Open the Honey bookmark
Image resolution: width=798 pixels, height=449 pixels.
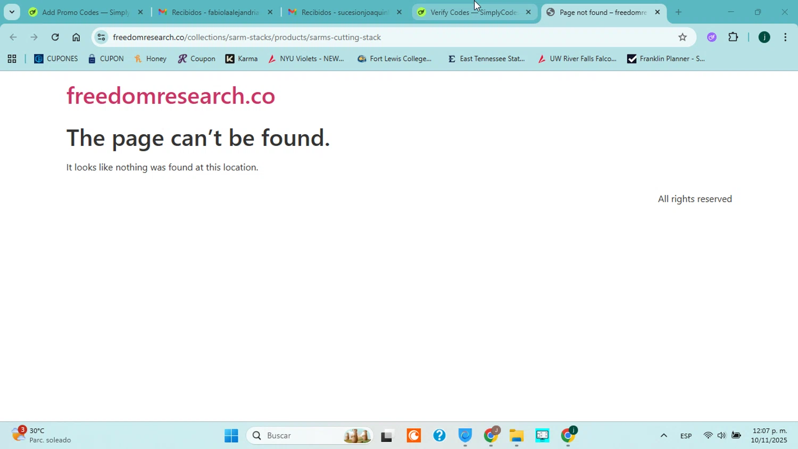[151, 59]
